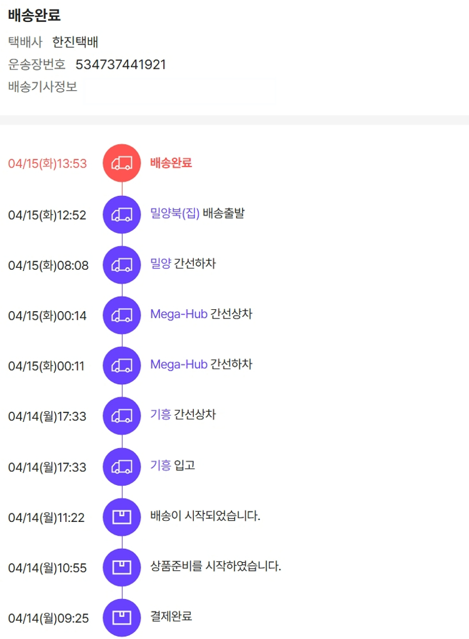The width and height of the screenshot is (469, 639).
Task: Click the 04/15(화)13:53 timestamp
Action: [x=47, y=164]
